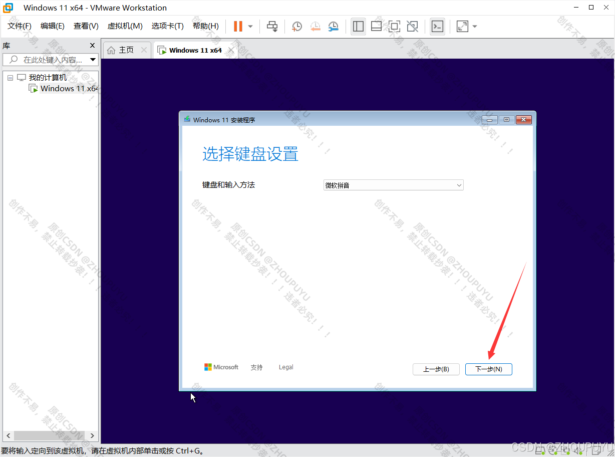Click the Revert to snapshot icon
The height and width of the screenshot is (457, 615).
[x=315, y=26]
